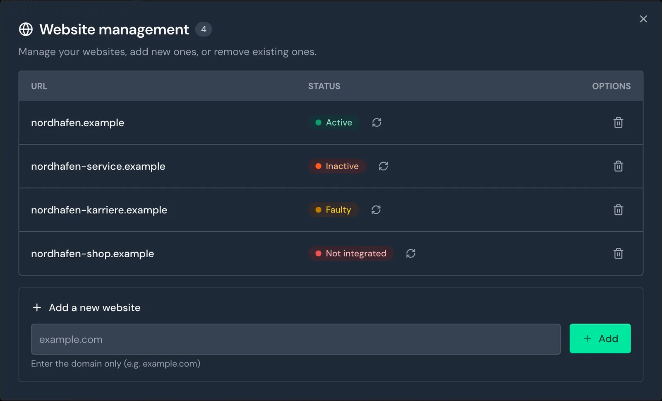Refresh status of nordhafen.example
The image size is (662, 401).
pyautogui.click(x=377, y=123)
